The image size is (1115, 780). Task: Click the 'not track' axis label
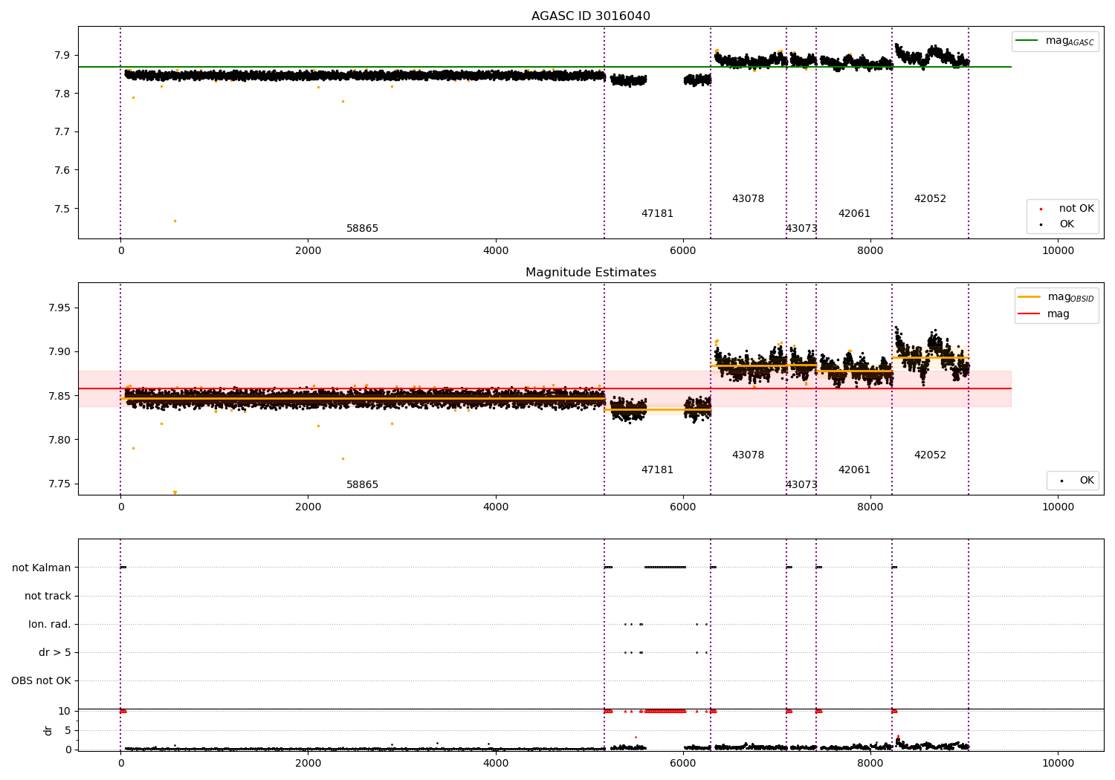coord(48,597)
